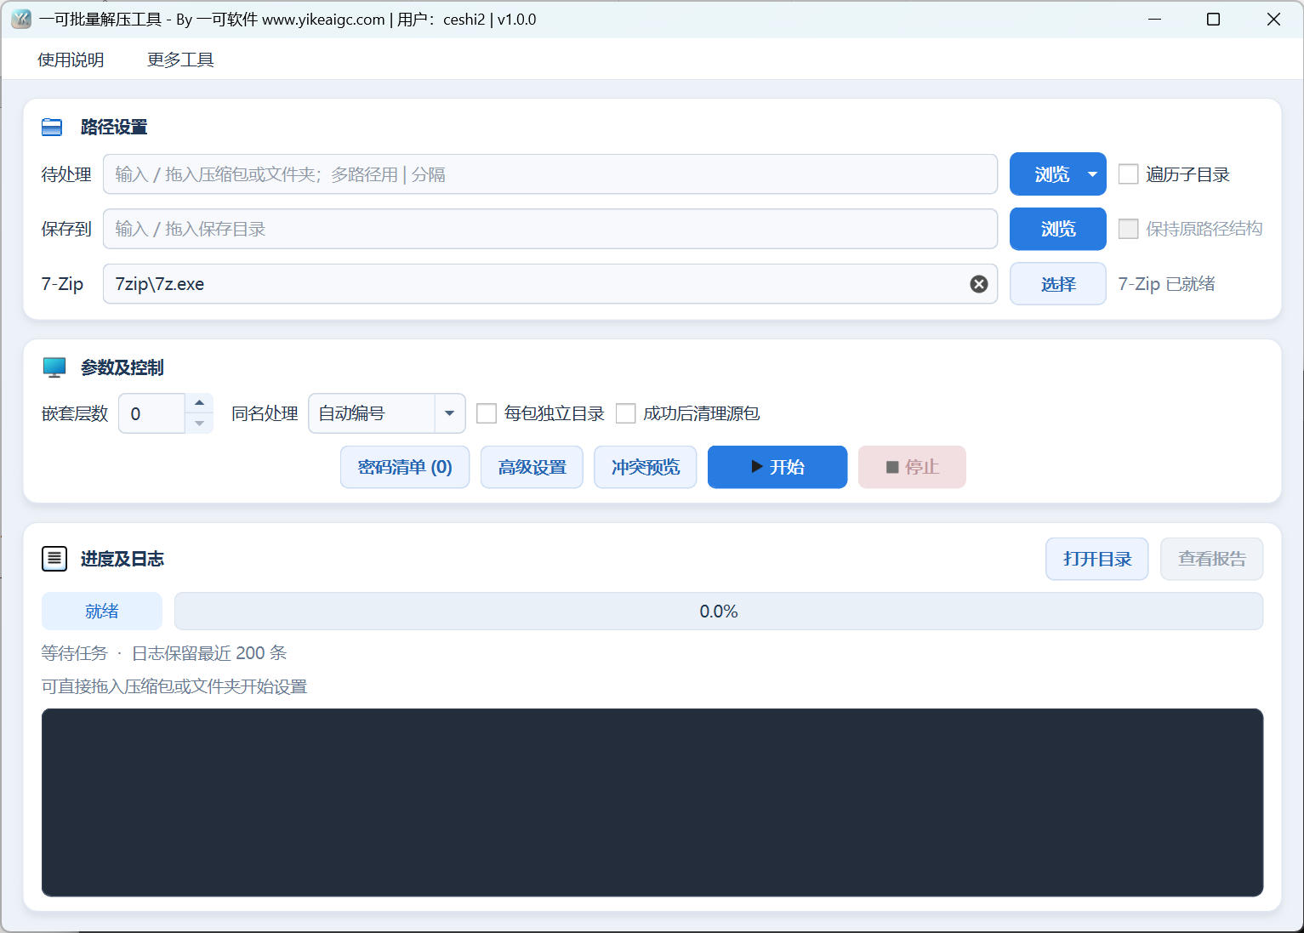
Task: Open 高级设置 dialog
Action: 532,467
